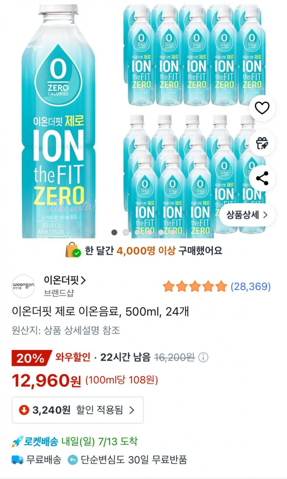Image resolution: width=287 pixels, height=479 pixels.
Task: Tap the gift box icon
Action: (x=262, y=143)
